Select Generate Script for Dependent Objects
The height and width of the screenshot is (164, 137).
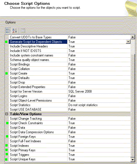(x=36, y=42)
